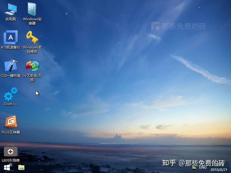Open File Explorer from the taskbar
This screenshot has width=231, height=173.
21,168
